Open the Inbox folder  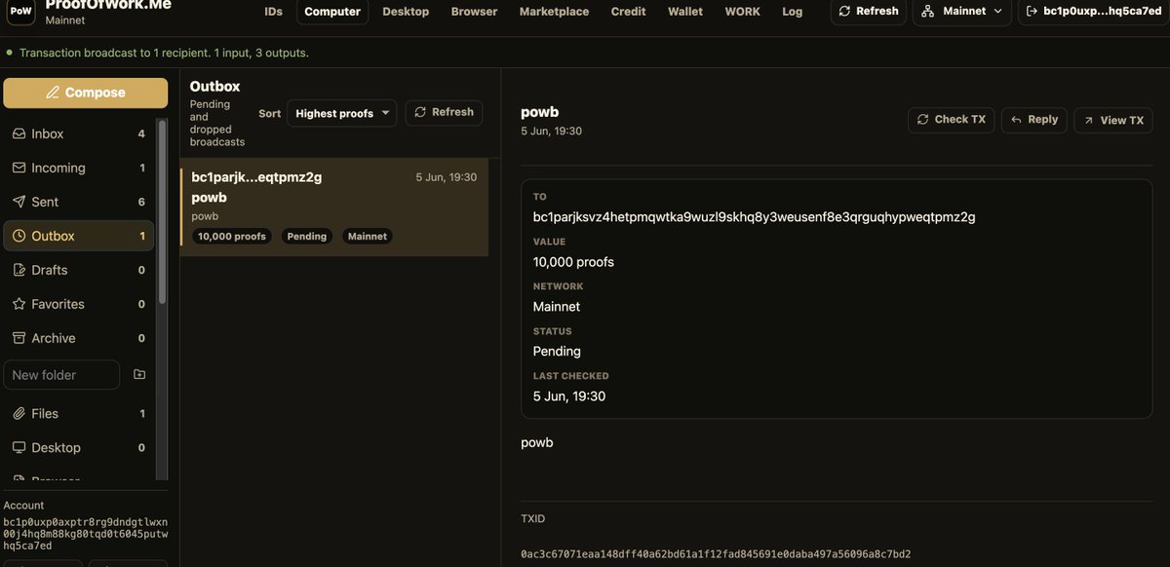pos(78,133)
